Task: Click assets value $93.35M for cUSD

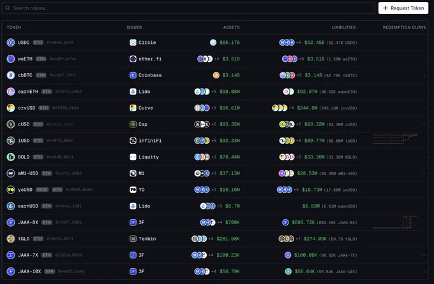Action: pos(230,124)
